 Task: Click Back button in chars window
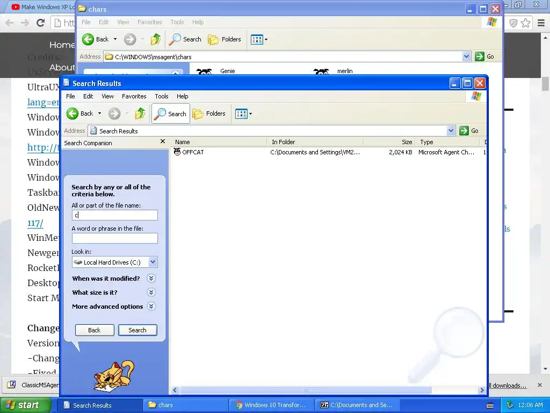tap(96, 39)
